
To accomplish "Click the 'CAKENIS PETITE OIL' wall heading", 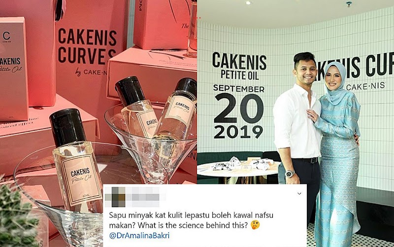I will (239, 66).
